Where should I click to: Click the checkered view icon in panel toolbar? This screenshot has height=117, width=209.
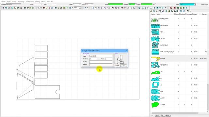(x=188, y=11)
